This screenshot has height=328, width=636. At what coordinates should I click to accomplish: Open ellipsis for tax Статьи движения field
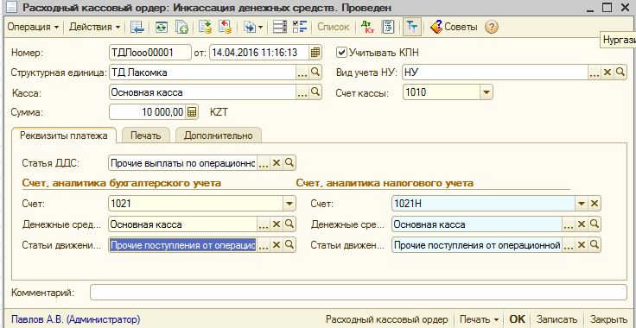tap(569, 245)
